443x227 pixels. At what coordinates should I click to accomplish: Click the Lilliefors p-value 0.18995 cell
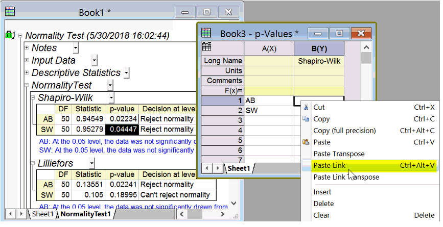(x=122, y=195)
